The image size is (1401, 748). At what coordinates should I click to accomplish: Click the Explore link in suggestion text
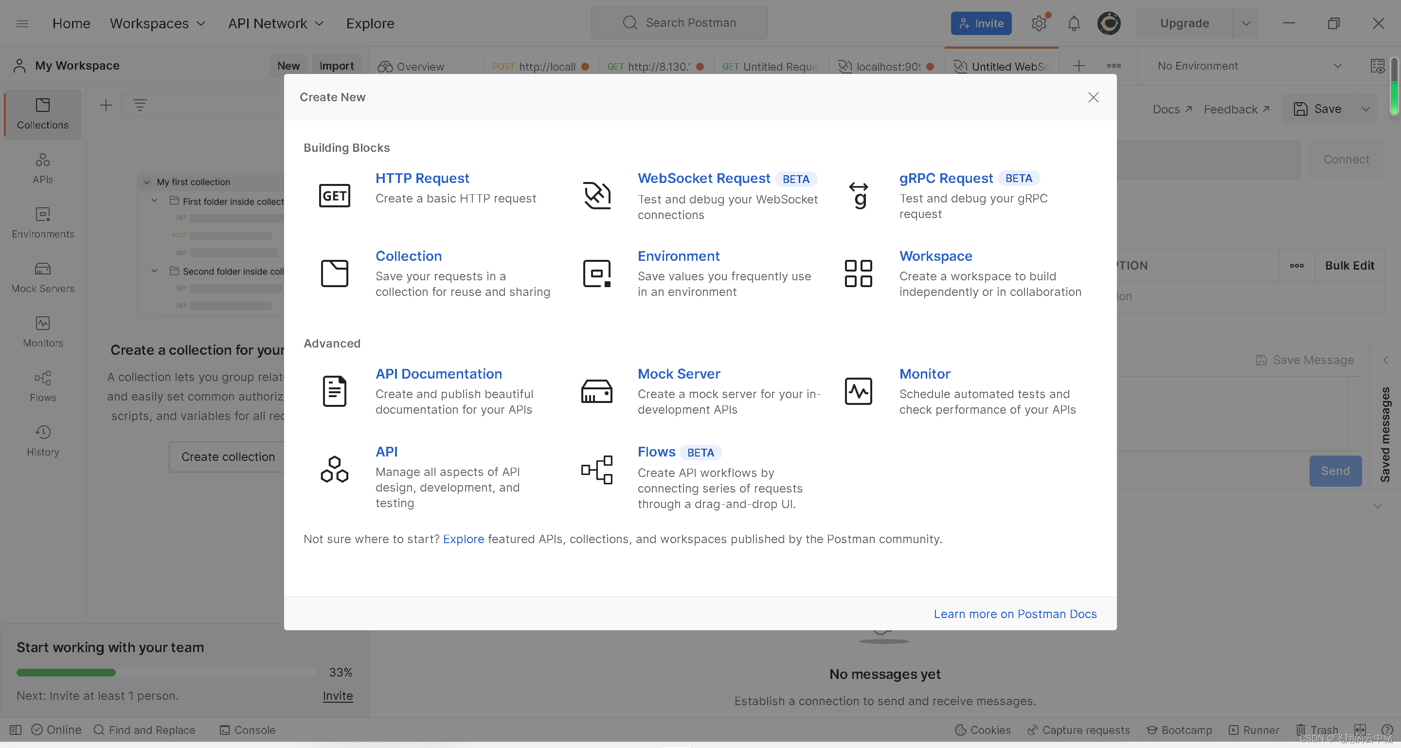click(463, 539)
